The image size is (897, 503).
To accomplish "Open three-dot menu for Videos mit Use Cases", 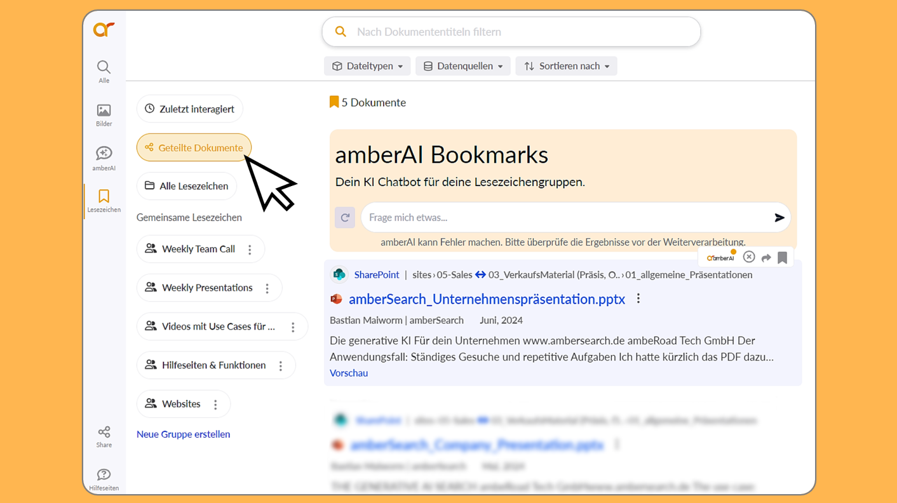I will coord(293,327).
